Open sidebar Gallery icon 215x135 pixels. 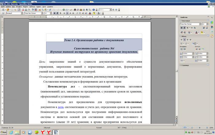pos(212,31)
